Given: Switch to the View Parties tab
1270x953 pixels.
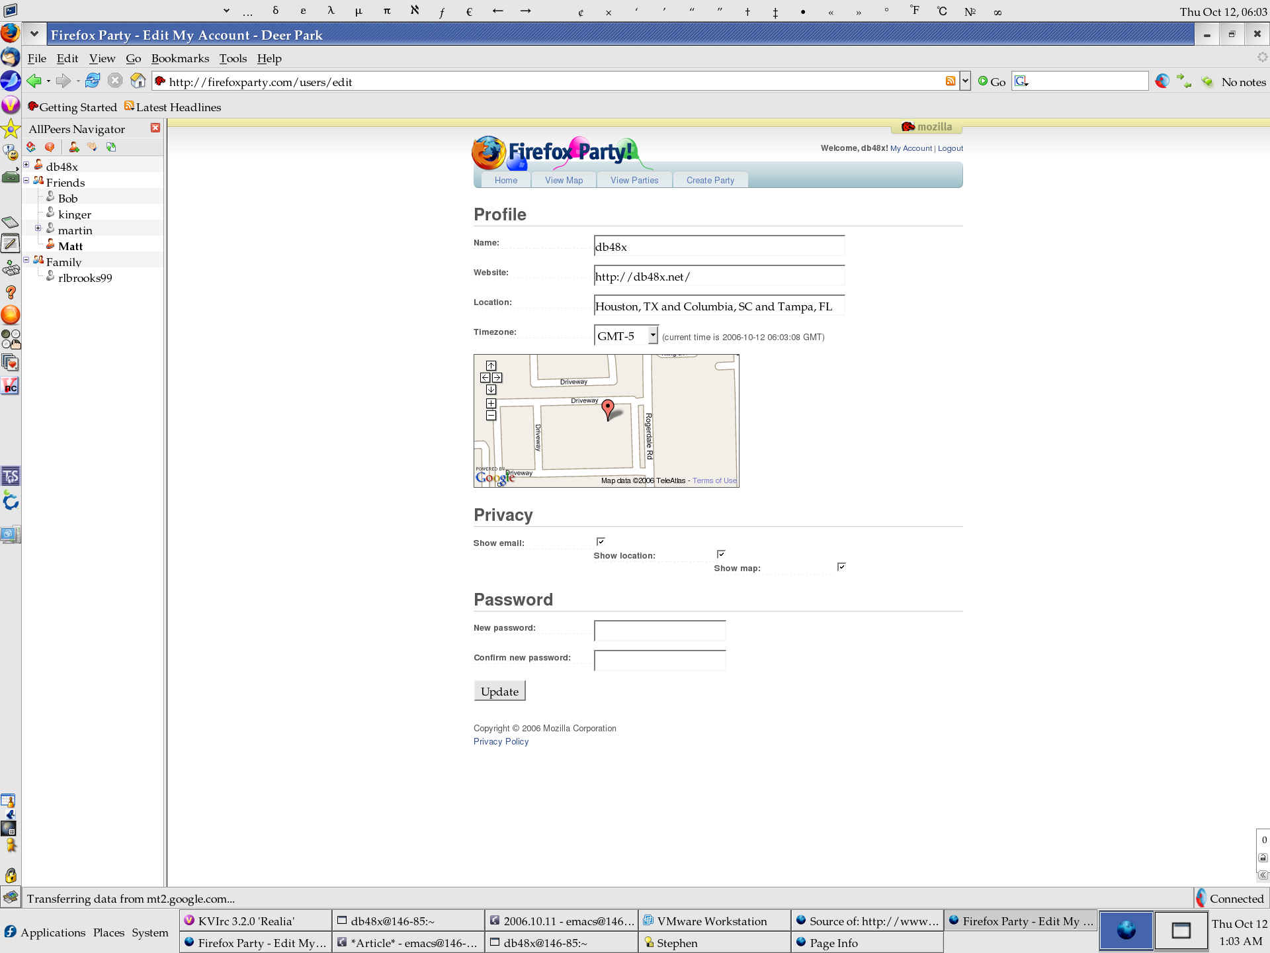Looking at the screenshot, I should (634, 180).
